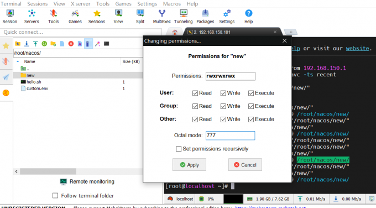Click the red delete icon in SFTP toolbar

(x=71, y=44)
